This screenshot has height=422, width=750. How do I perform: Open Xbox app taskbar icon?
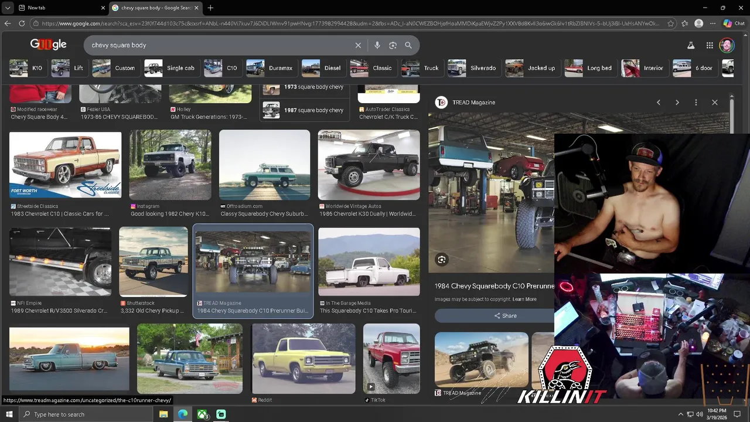pyautogui.click(x=202, y=414)
